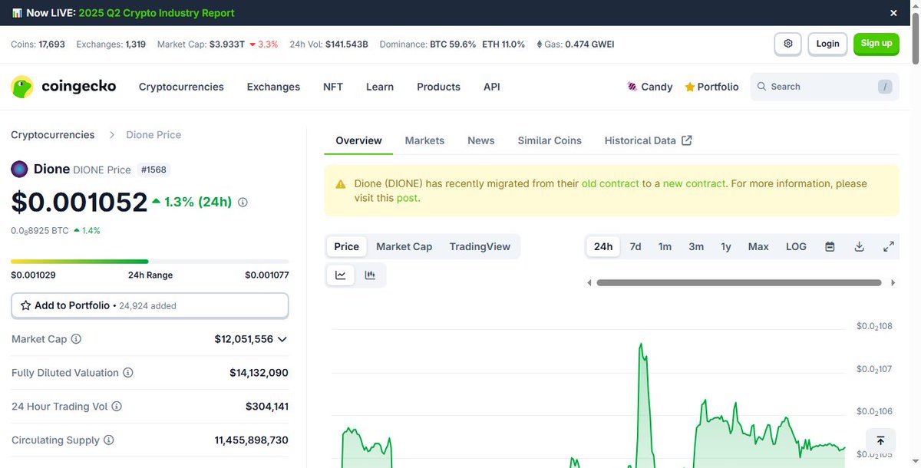The width and height of the screenshot is (921, 468).
Task: Open settings gear in the top bar
Action: click(x=788, y=44)
